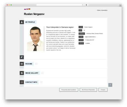The height and width of the screenshot is (107, 127).
Task: Click the My Profile person icon
Action: coord(22,22)
